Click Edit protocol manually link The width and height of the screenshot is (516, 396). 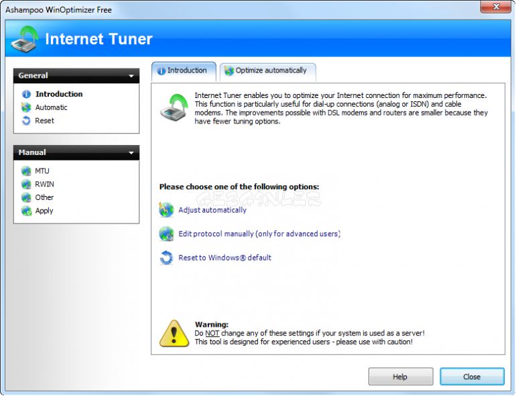[x=259, y=234]
